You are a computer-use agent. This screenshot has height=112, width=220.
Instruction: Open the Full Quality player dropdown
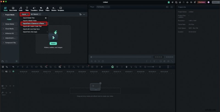103,7
